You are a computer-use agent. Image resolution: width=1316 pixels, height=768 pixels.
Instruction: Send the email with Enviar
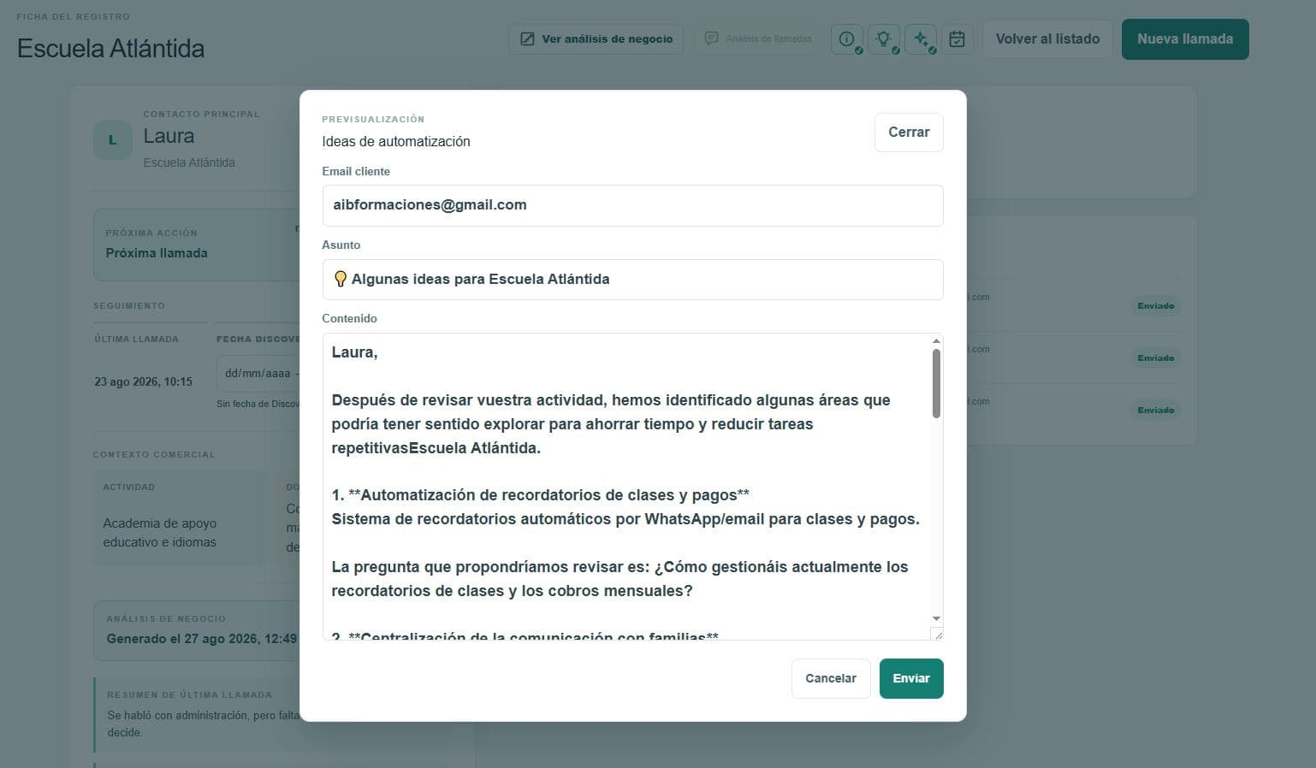[911, 678]
